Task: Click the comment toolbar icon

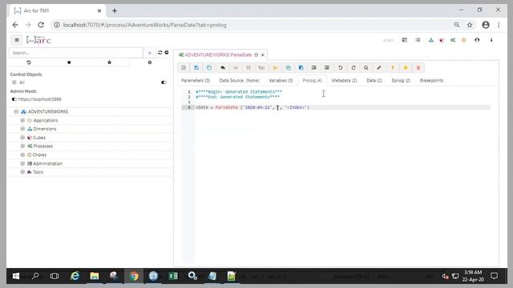Action: [223, 67]
